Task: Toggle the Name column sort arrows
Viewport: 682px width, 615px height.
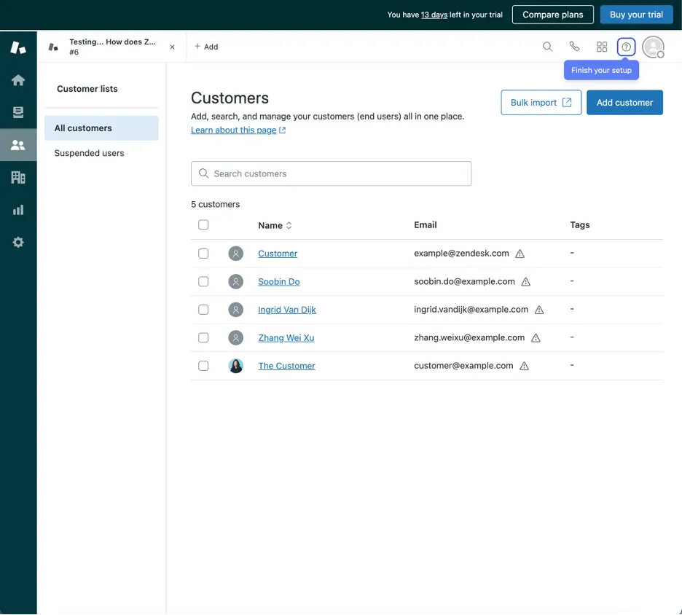Action: [287, 225]
